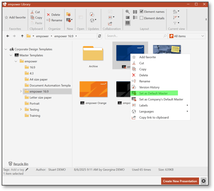The height and width of the screenshot is (191, 214).
Task: Open the Labels submenu
Action: (x=160, y=105)
